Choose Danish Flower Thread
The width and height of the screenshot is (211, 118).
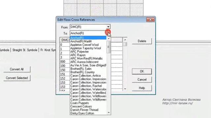(88, 110)
